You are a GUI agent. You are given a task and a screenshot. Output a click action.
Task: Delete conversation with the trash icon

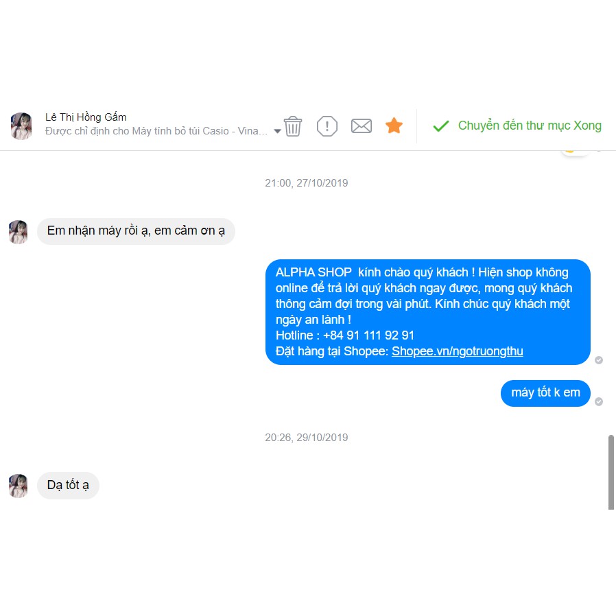(293, 126)
